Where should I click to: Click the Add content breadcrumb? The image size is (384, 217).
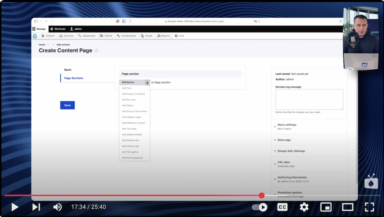coord(63,44)
